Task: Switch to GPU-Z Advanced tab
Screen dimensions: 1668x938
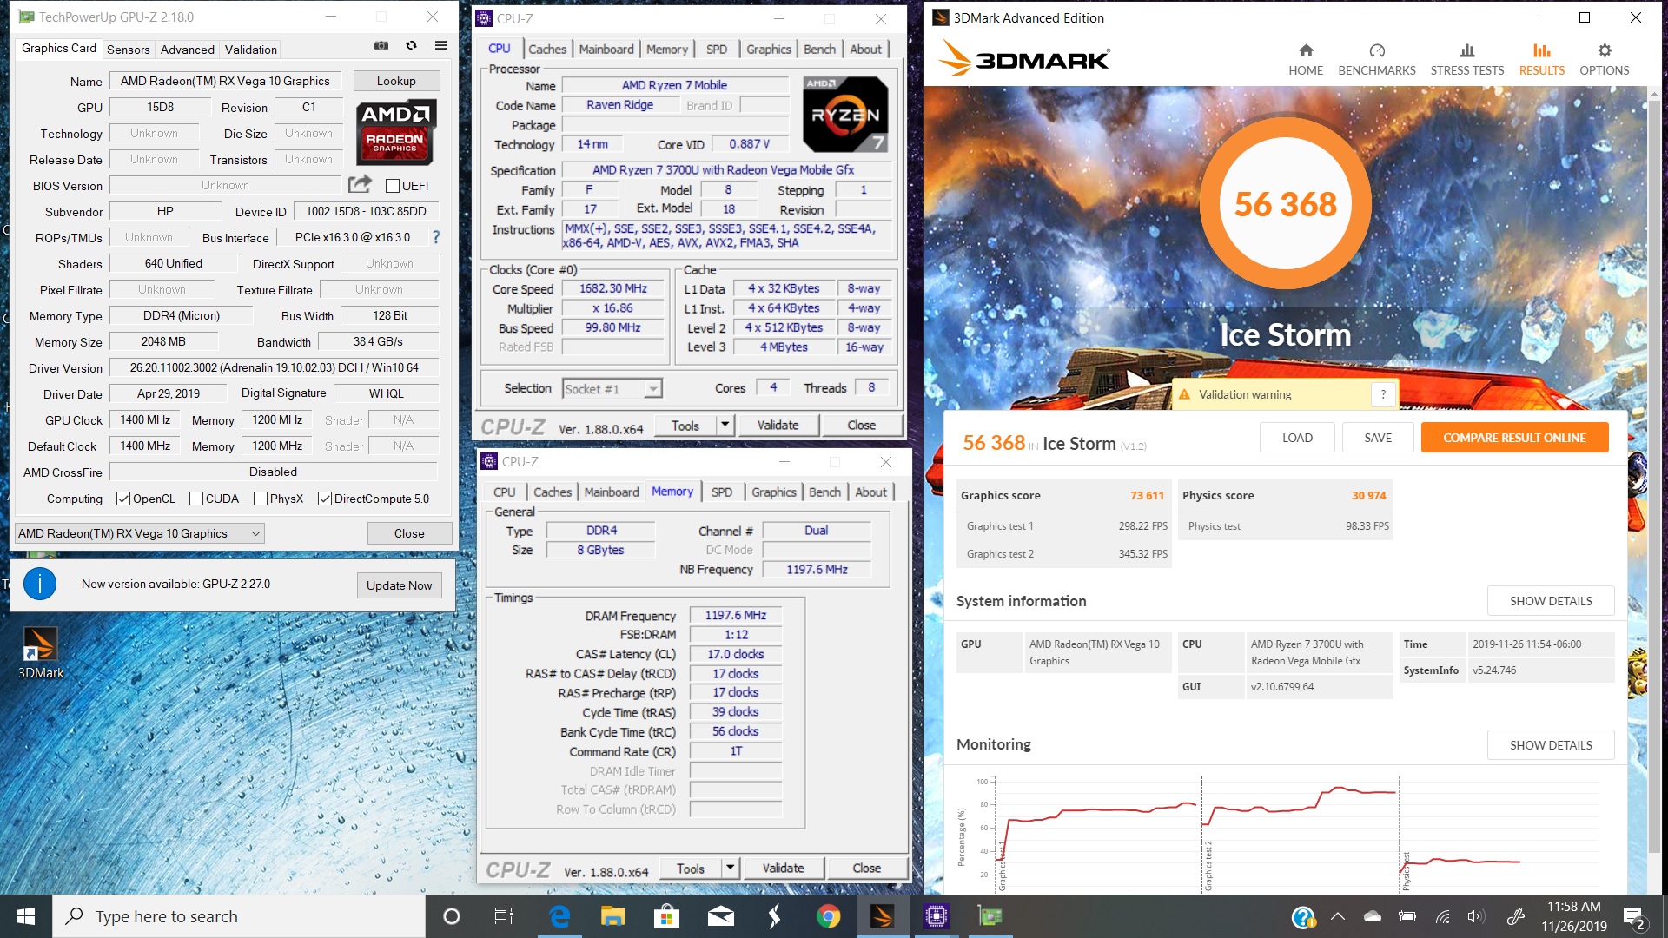Action: [x=187, y=50]
